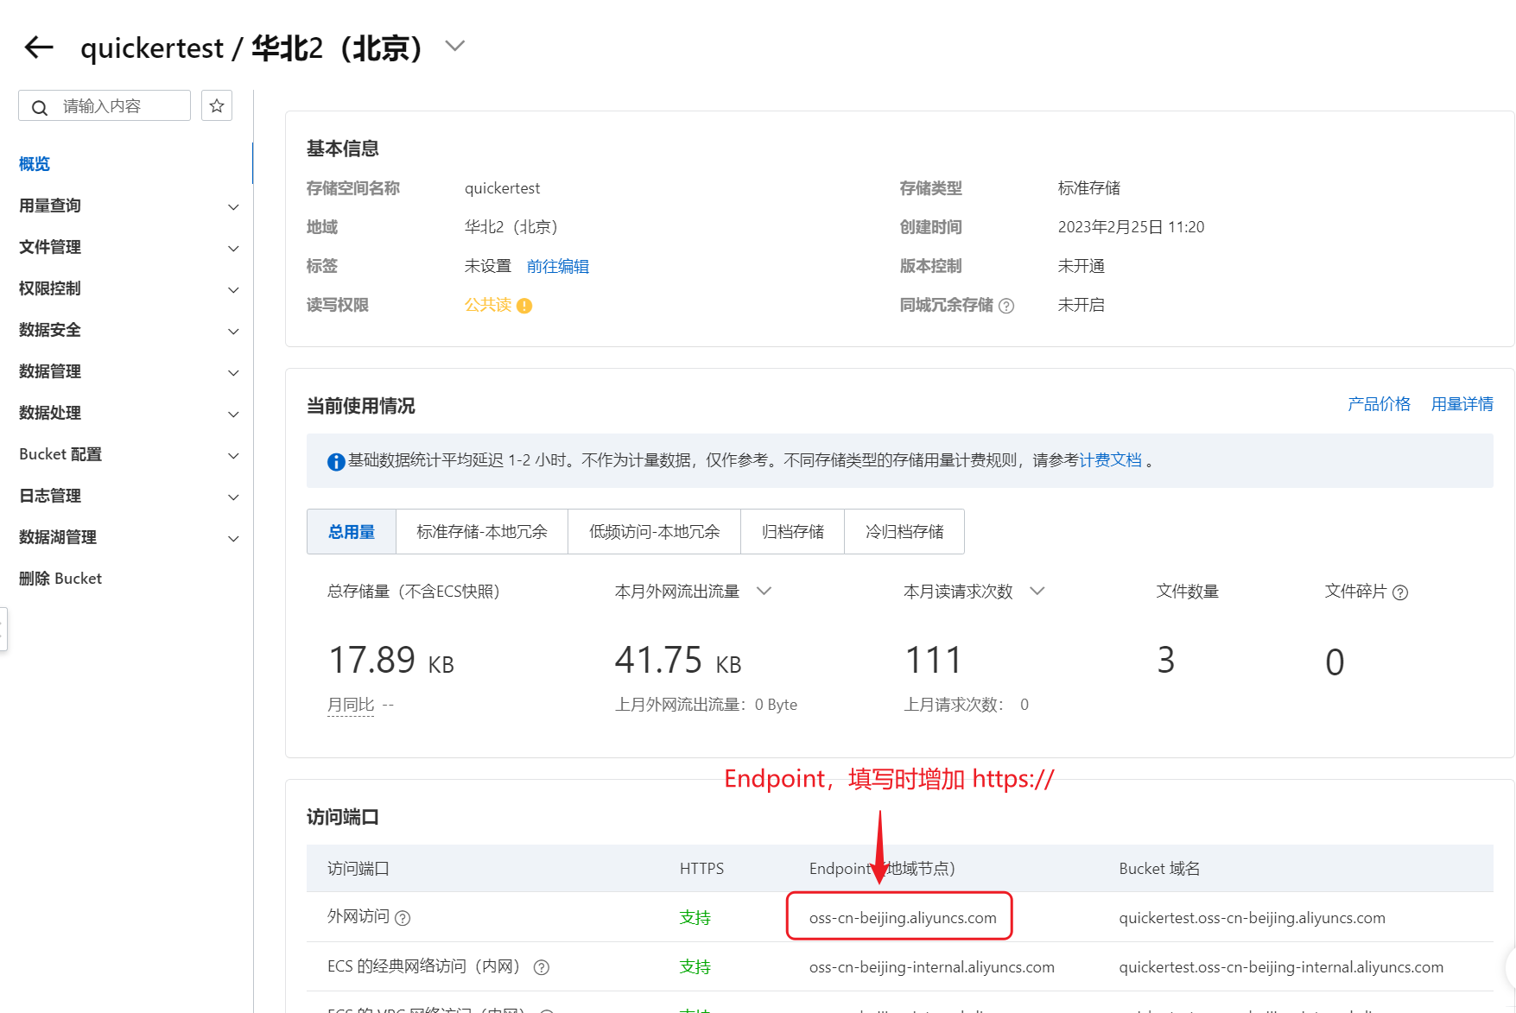1516x1013 pixels.
Task: Click endpoint oss-cn-beijing-internal.aliyuncs.com
Action: click(x=931, y=967)
